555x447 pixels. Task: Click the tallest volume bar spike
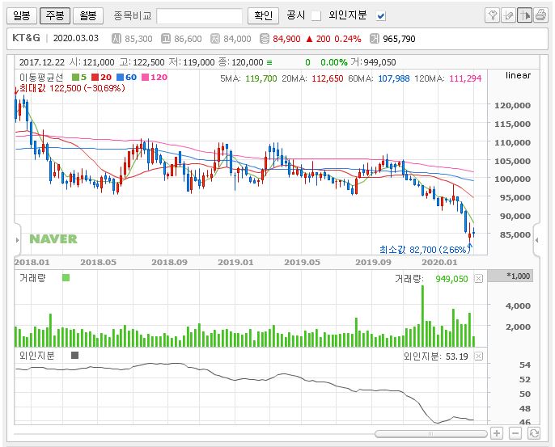pos(422,316)
